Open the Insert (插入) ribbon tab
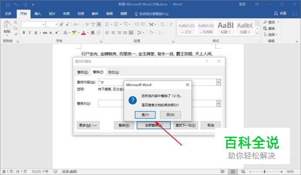Viewport: 301px width, 175px height. tap(37, 13)
